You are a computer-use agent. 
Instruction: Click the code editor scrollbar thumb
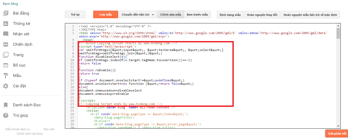338,33
